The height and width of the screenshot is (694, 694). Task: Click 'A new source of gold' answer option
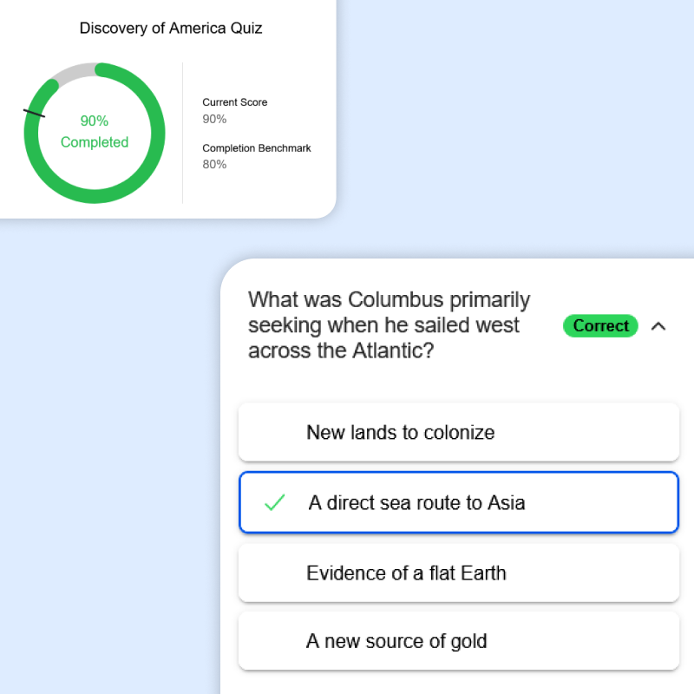(458, 640)
